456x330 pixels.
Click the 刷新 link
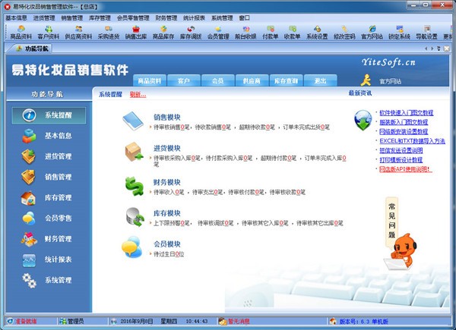(x=138, y=94)
